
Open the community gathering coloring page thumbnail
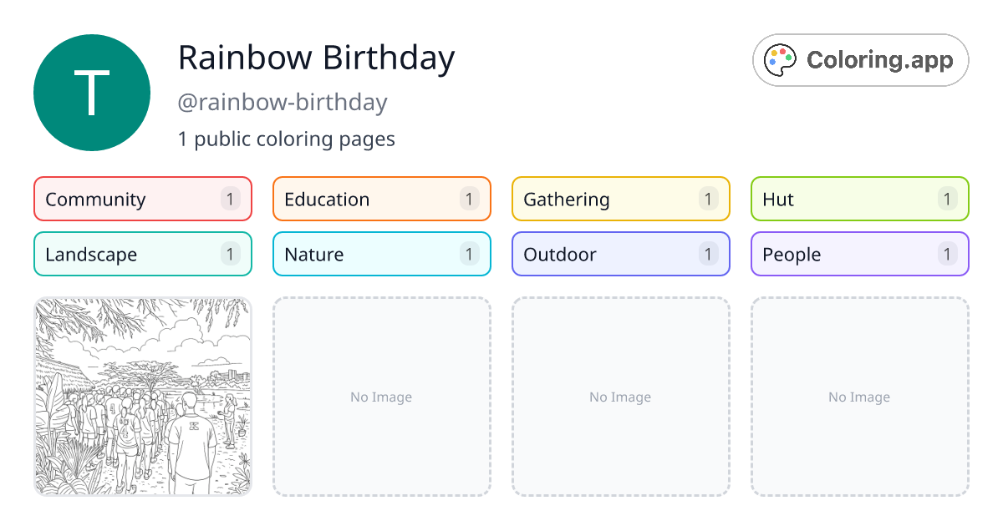click(142, 397)
